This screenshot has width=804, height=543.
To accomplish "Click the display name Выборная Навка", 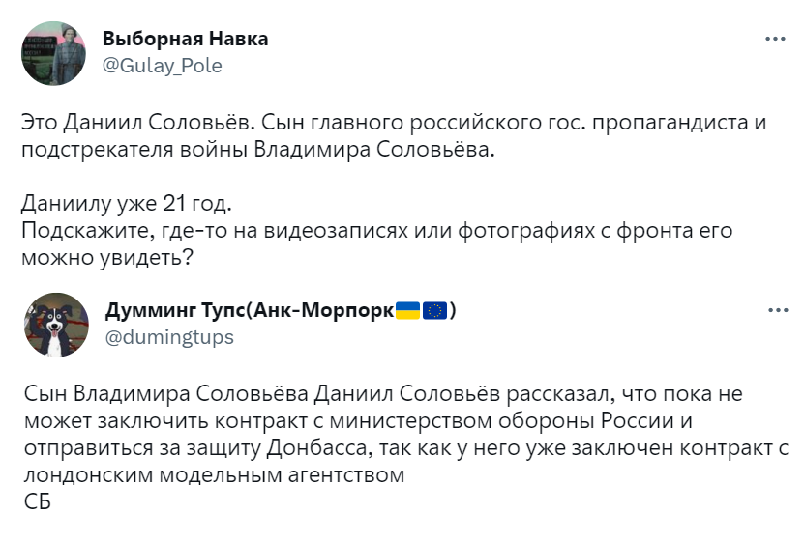I will tap(185, 39).
